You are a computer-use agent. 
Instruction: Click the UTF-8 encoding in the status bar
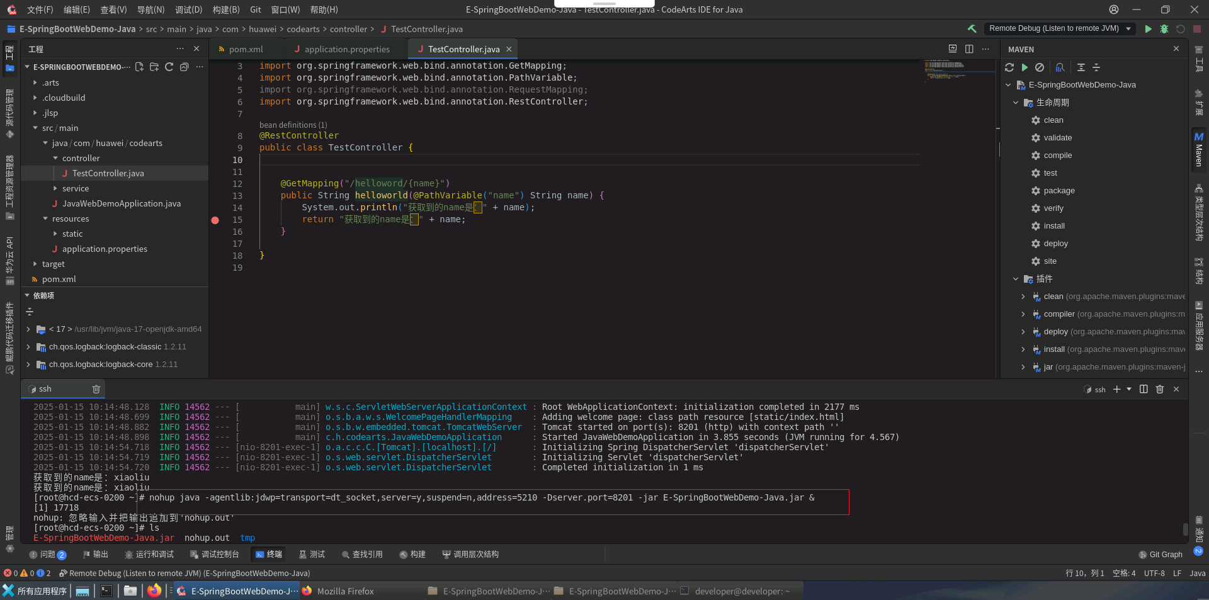[x=1154, y=574]
